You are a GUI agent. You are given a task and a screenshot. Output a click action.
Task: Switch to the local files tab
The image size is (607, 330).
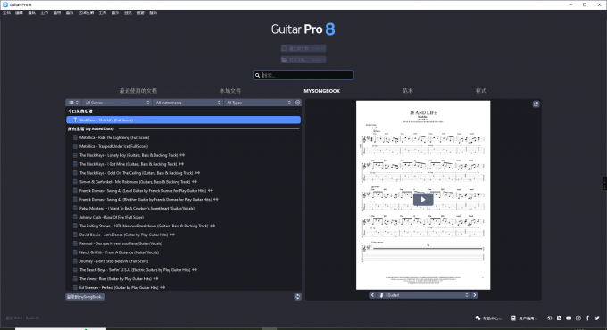pos(230,91)
